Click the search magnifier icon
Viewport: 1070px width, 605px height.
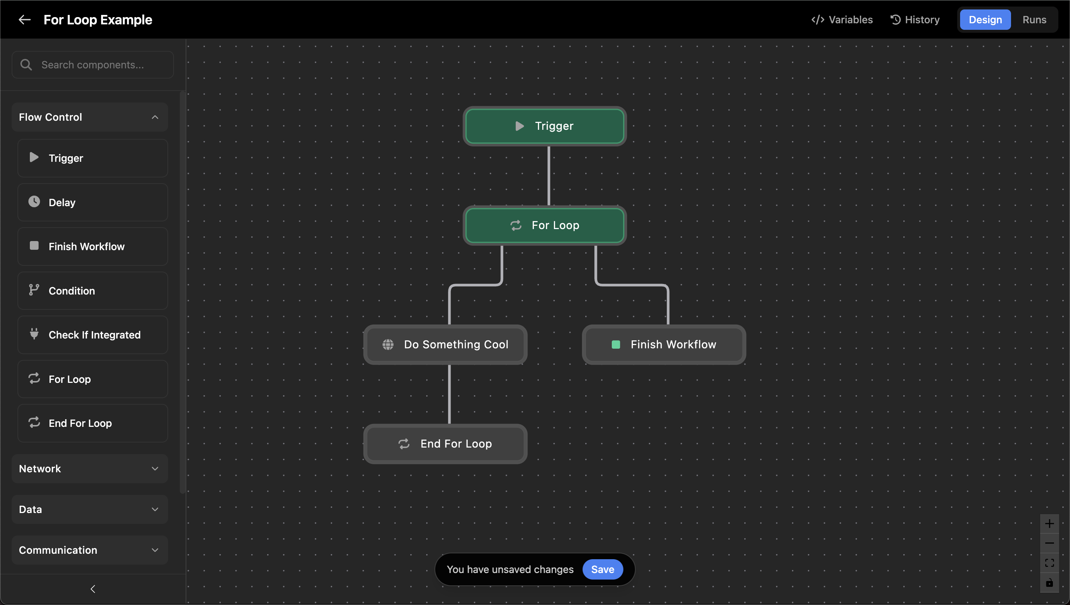(26, 64)
